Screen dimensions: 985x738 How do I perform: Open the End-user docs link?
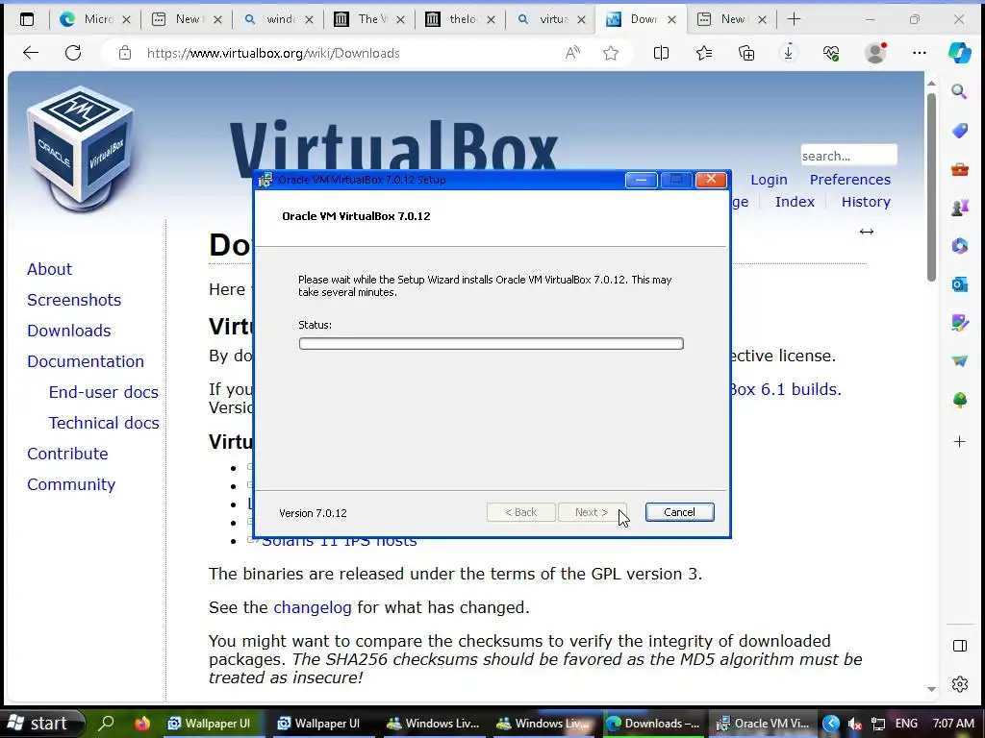(104, 392)
